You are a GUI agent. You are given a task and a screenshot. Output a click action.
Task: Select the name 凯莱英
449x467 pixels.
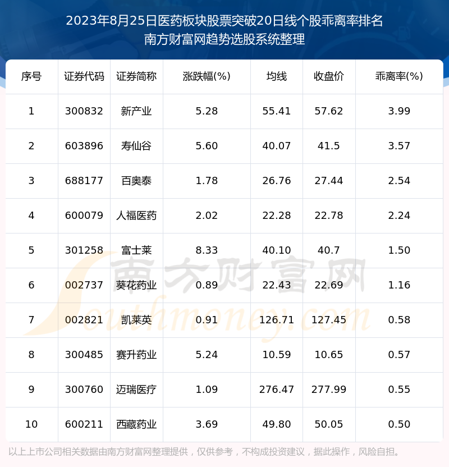[x=136, y=320]
